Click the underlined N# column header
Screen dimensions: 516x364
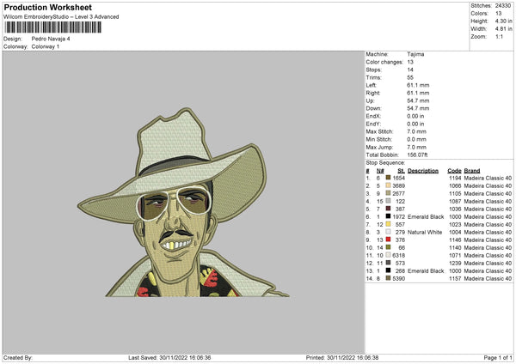click(380, 171)
